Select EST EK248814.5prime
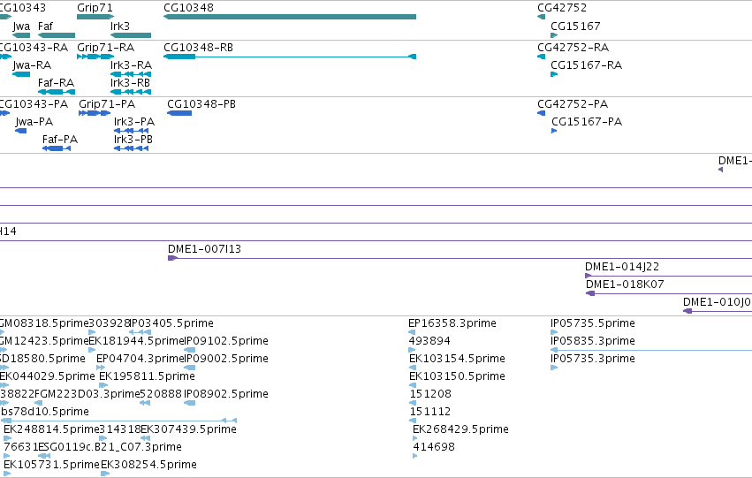Image resolution: width=752 pixels, height=478 pixels. click(x=51, y=429)
